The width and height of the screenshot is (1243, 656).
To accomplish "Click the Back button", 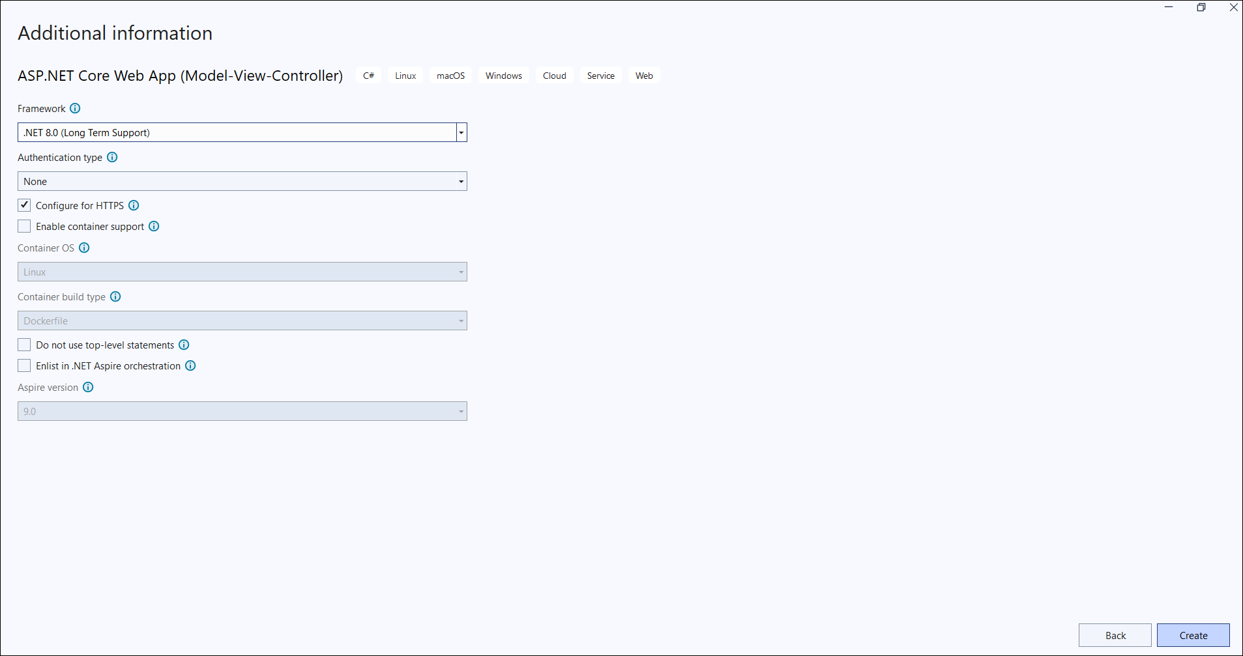I will tap(1115, 635).
